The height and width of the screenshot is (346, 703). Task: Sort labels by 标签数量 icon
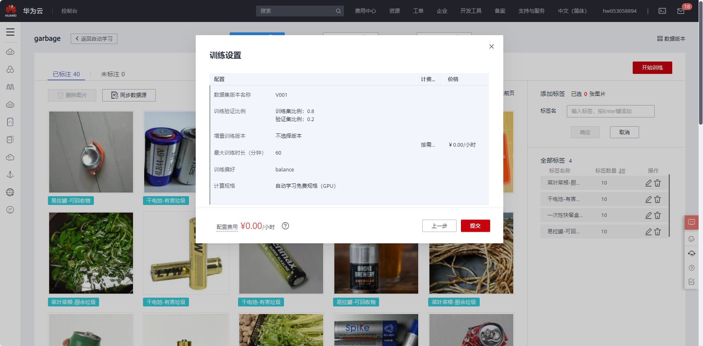(622, 171)
